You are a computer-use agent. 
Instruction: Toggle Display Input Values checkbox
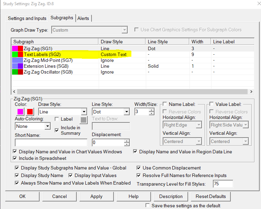point(70,175)
